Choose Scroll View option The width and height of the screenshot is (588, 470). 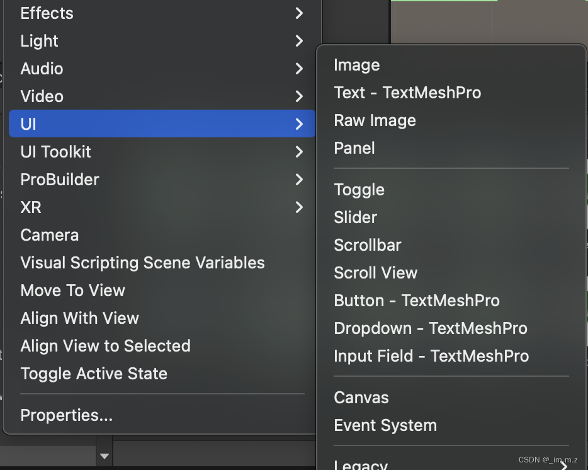click(x=376, y=273)
